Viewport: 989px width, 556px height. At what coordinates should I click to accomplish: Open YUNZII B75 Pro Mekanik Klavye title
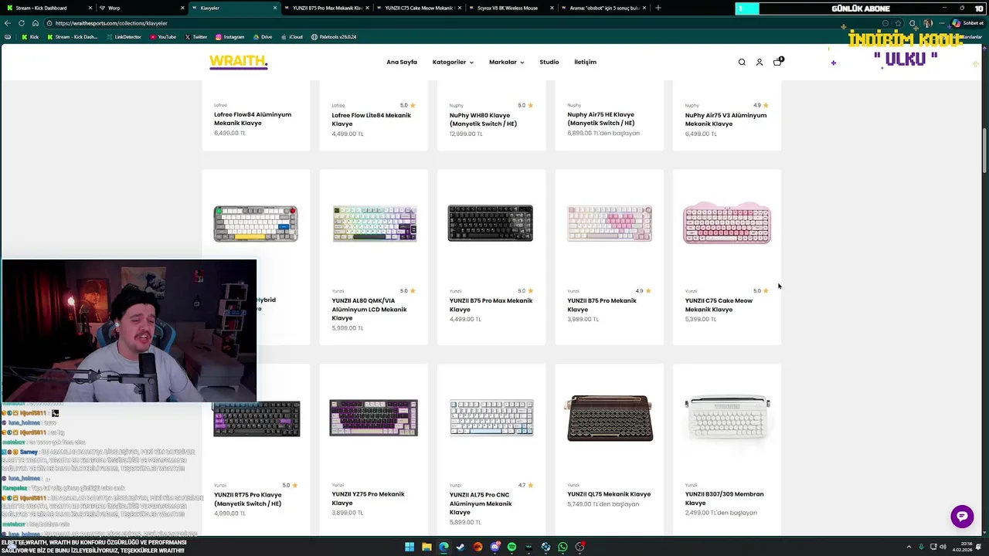(602, 305)
